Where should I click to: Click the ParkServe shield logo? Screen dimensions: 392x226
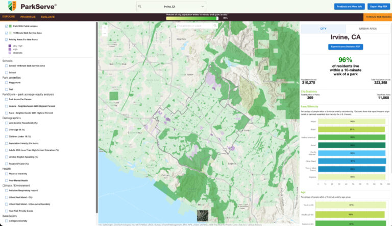pyautogui.click(x=12, y=6)
